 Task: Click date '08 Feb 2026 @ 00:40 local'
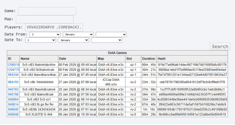pyautogui.click(x=77, y=65)
